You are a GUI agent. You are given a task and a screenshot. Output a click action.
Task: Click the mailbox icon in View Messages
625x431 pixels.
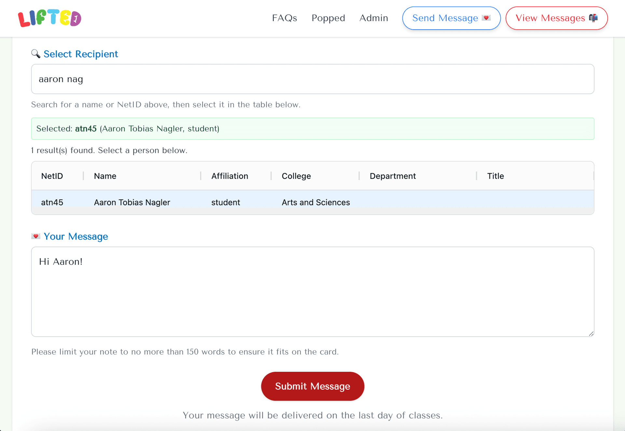click(x=593, y=18)
